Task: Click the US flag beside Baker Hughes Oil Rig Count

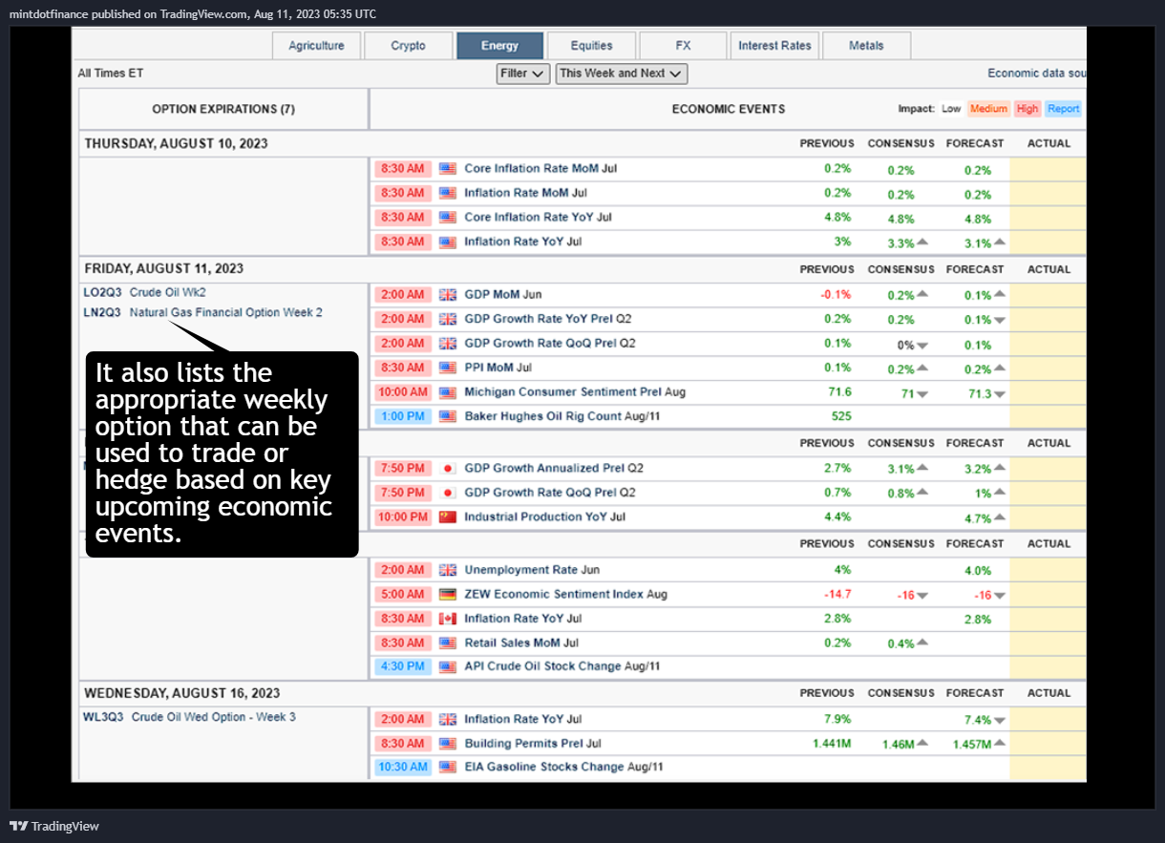Action: (447, 416)
